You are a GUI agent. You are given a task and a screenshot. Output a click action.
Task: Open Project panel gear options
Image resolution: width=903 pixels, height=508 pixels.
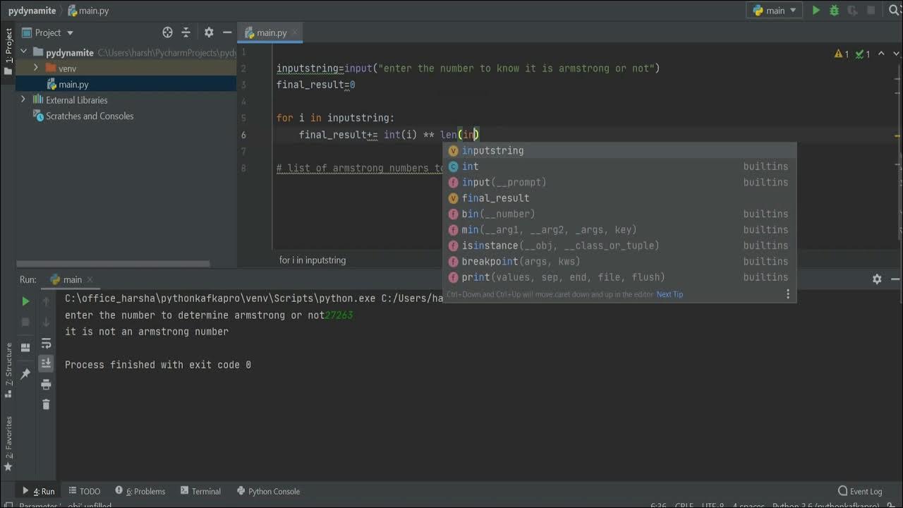(209, 32)
